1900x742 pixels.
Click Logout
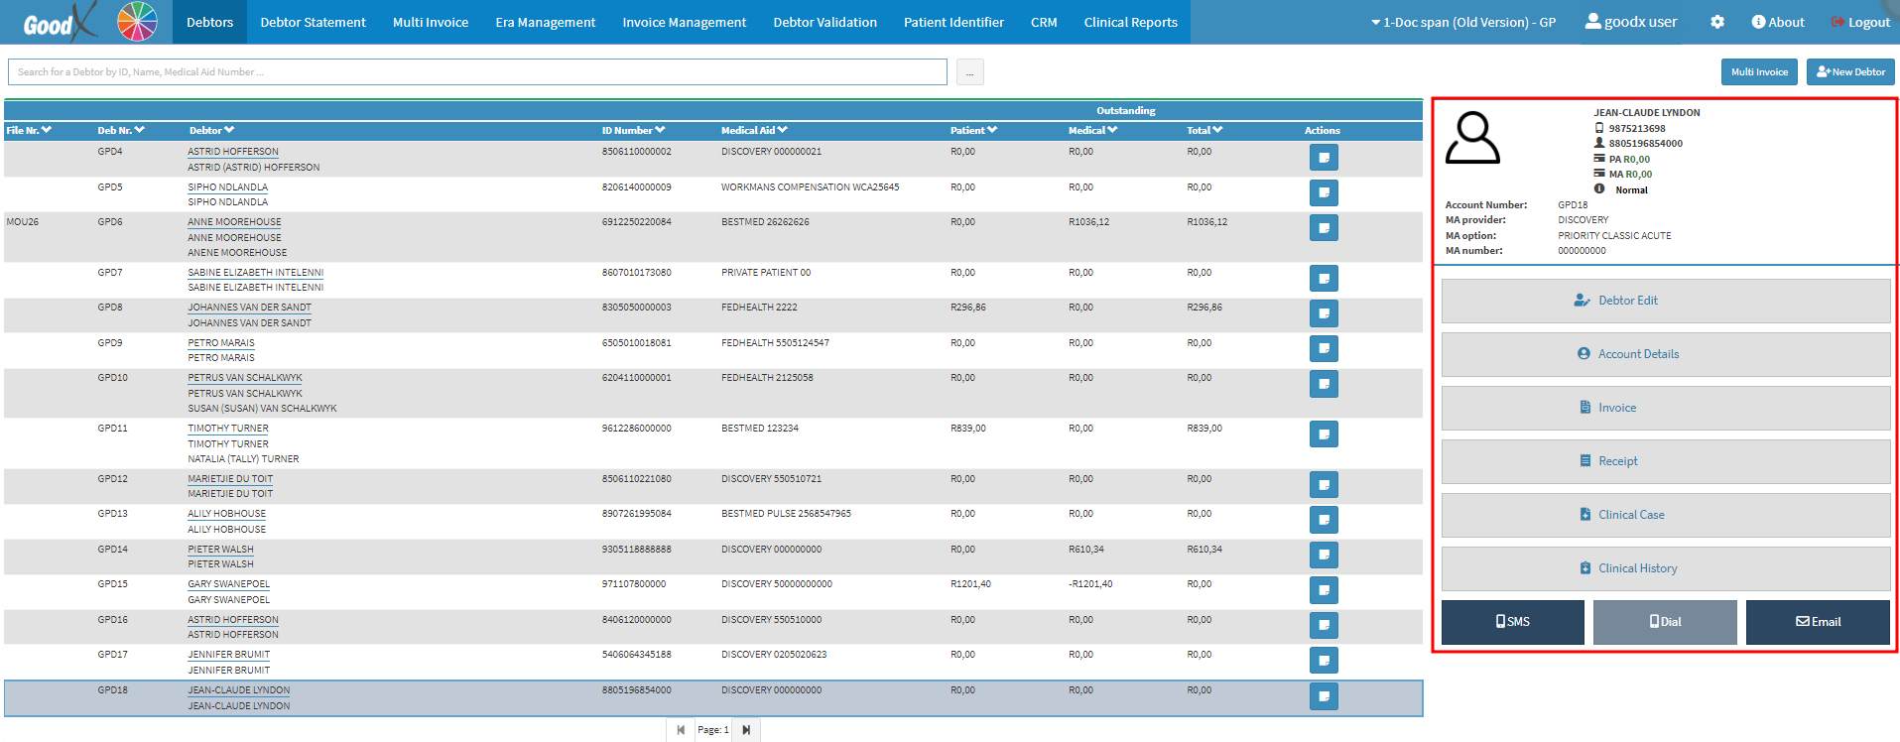pos(1860,22)
